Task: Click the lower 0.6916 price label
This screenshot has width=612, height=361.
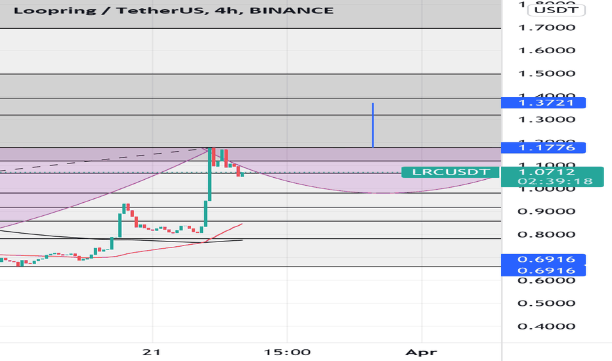Action: [543, 270]
